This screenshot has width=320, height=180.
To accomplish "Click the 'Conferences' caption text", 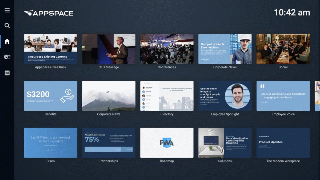I will [167, 67].
